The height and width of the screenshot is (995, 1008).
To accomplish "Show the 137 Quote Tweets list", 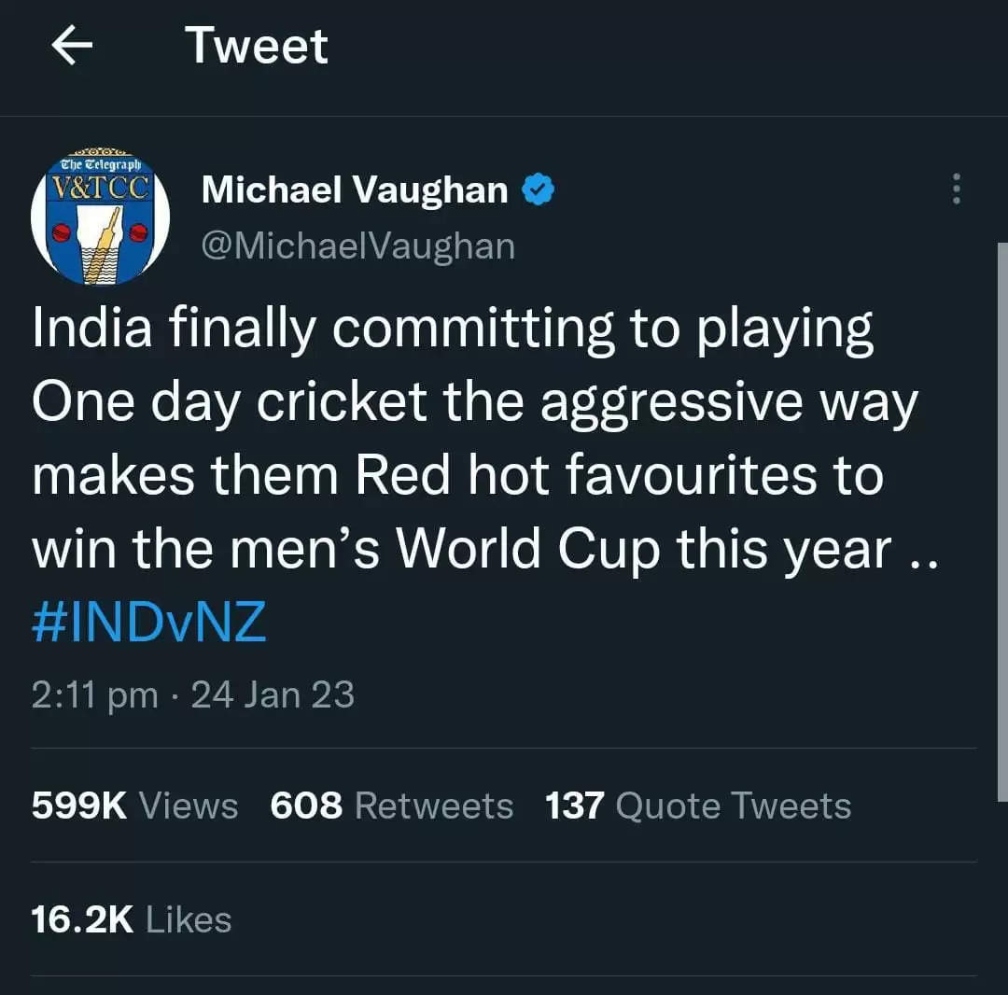I will pyautogui.click(x=698, y=805).
